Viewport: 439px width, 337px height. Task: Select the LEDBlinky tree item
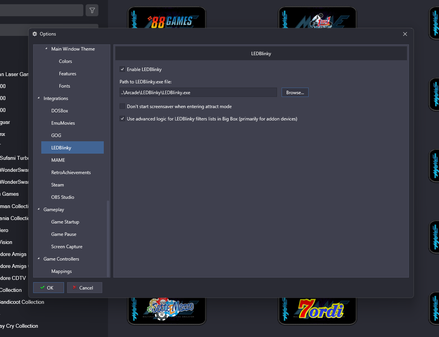pyautogui.click(x=73, y=147)
